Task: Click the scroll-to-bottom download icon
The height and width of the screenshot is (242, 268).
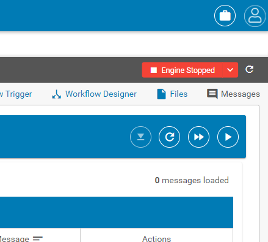Action: click(140, 137)
